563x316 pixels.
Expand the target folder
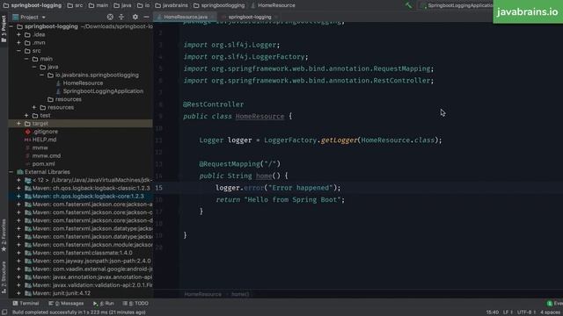click(x=18, y=124)
